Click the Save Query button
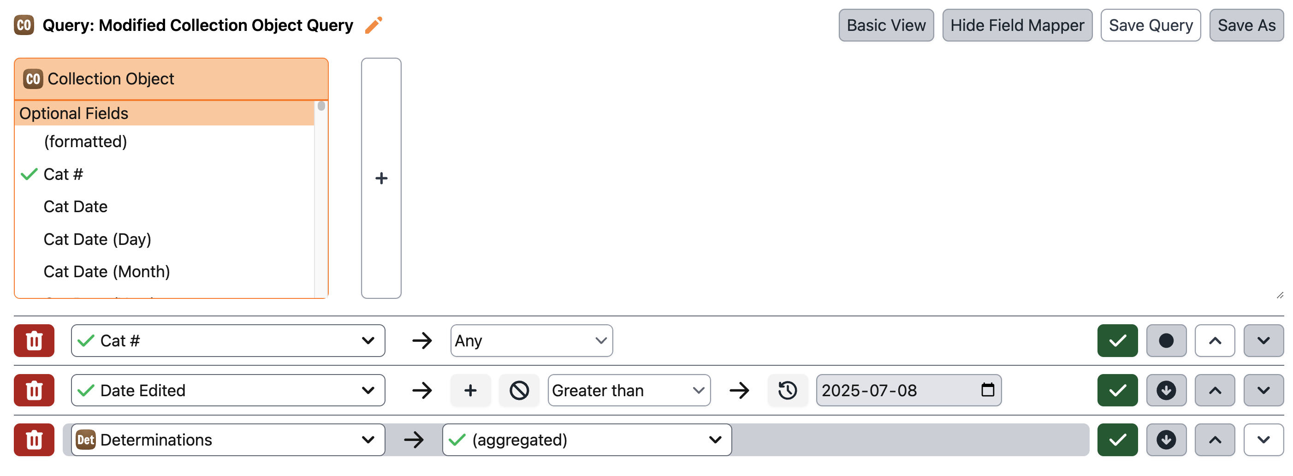 1151,25
